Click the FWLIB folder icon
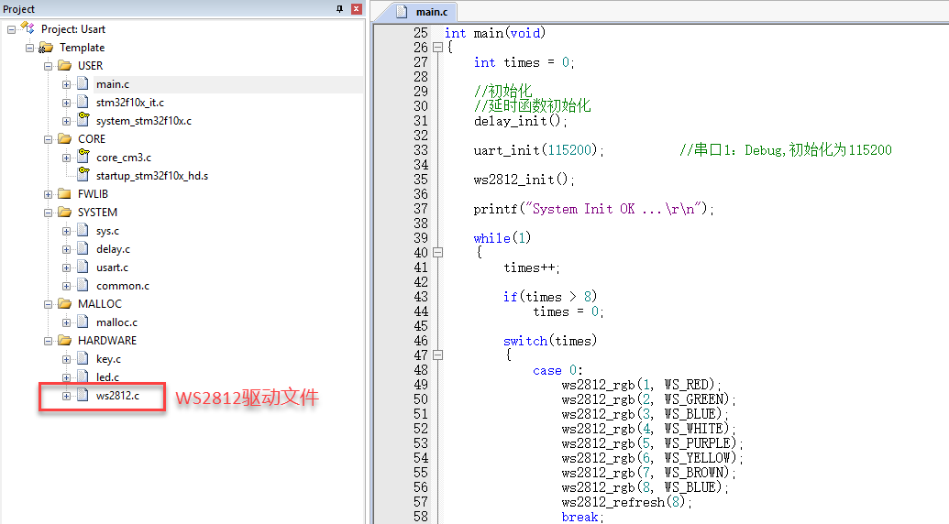The image size is (949, 524). click(x=64, y=193)
